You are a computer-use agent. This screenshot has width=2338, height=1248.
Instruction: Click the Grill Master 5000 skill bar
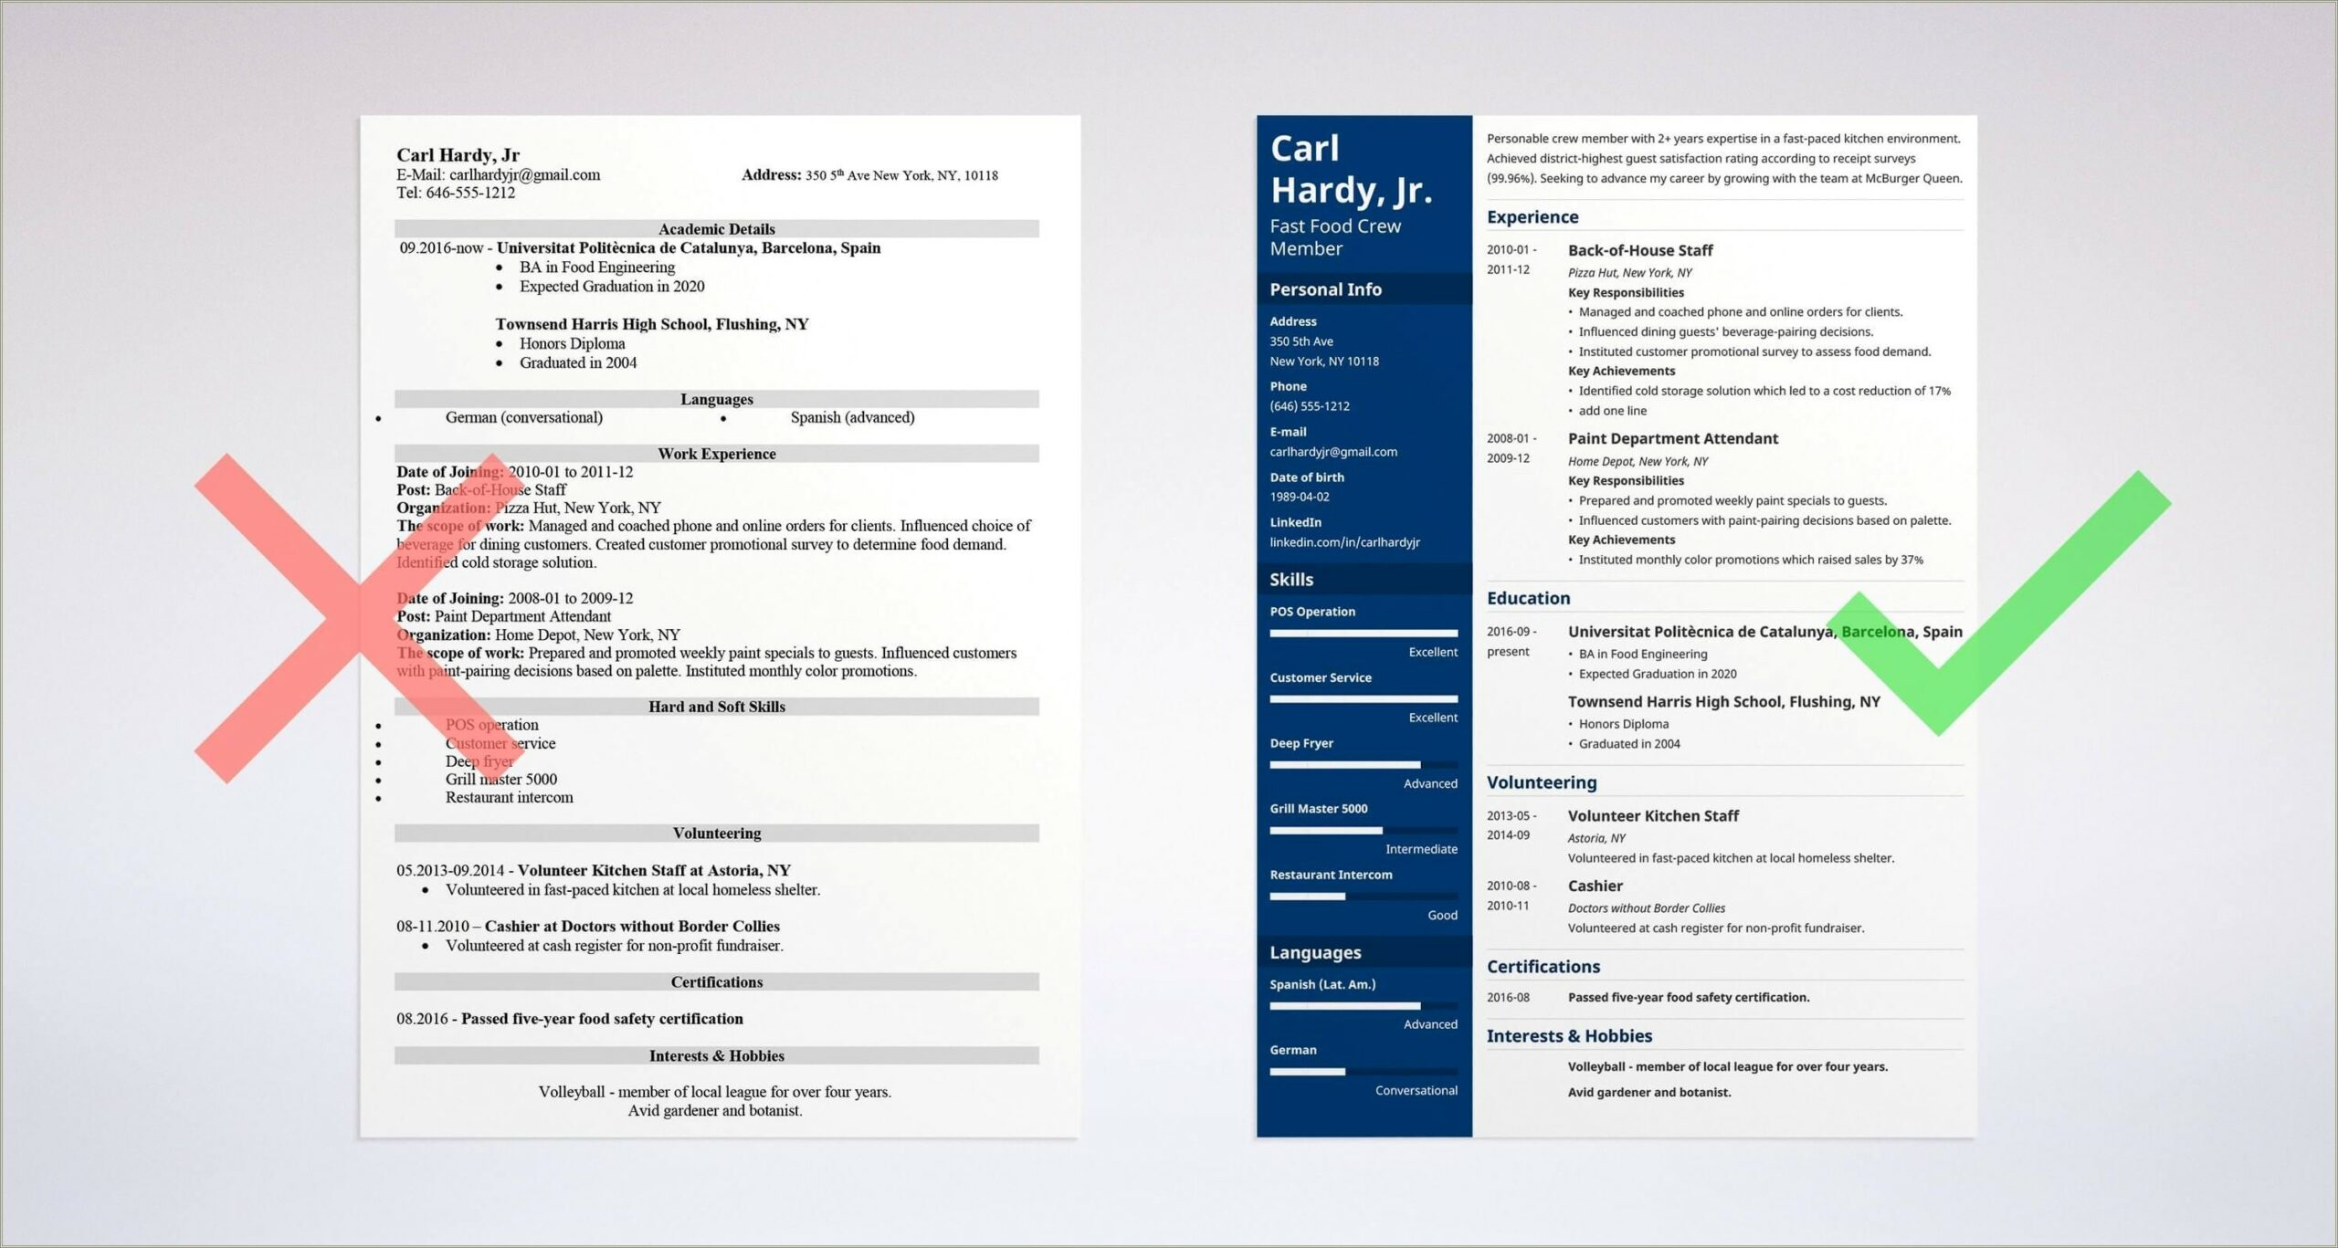(1341, 829)
